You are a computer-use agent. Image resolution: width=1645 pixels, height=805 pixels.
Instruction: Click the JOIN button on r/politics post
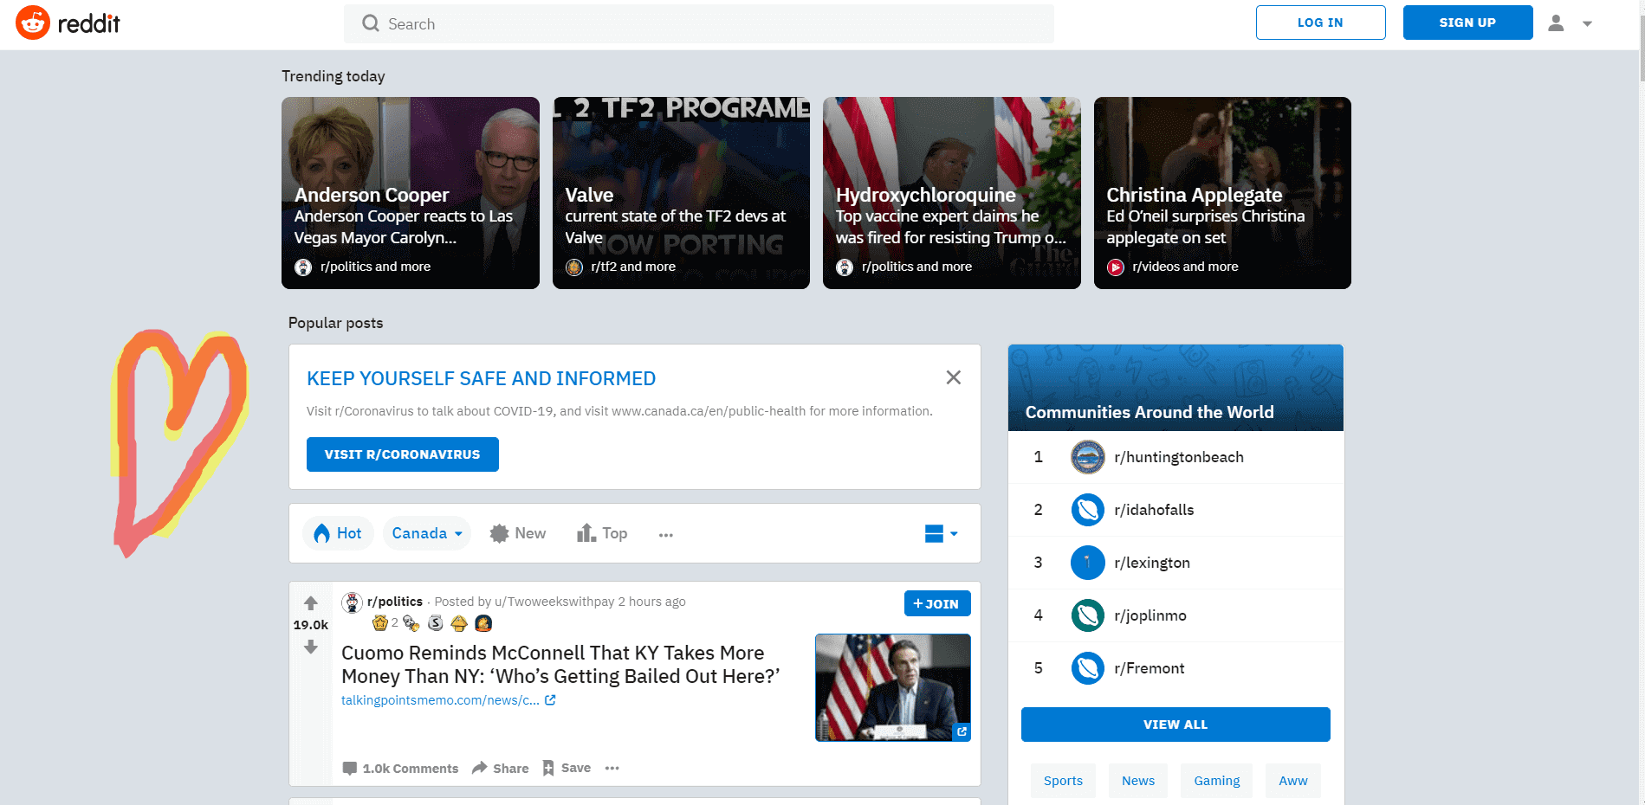937,603
